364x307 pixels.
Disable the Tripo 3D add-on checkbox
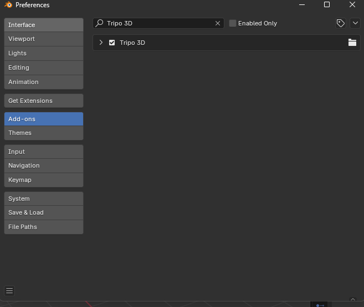tap(112, 43)
